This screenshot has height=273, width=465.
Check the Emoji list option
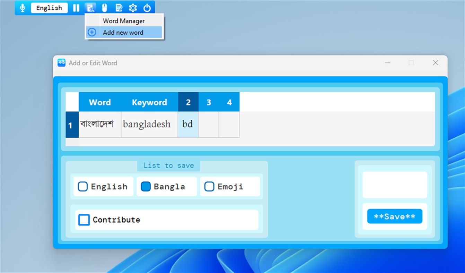pyautogui.click(x=209, y=186)
